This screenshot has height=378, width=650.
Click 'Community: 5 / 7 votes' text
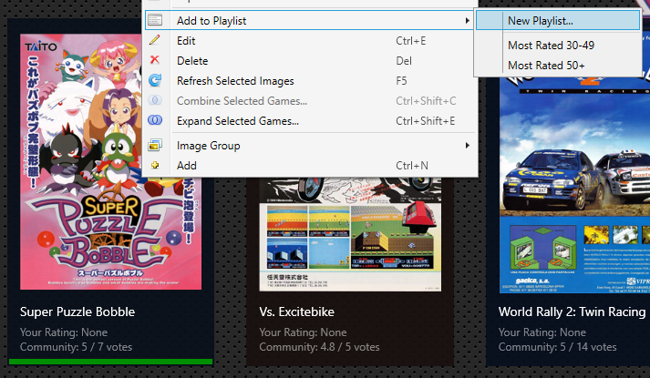click(x=76, y=347)
